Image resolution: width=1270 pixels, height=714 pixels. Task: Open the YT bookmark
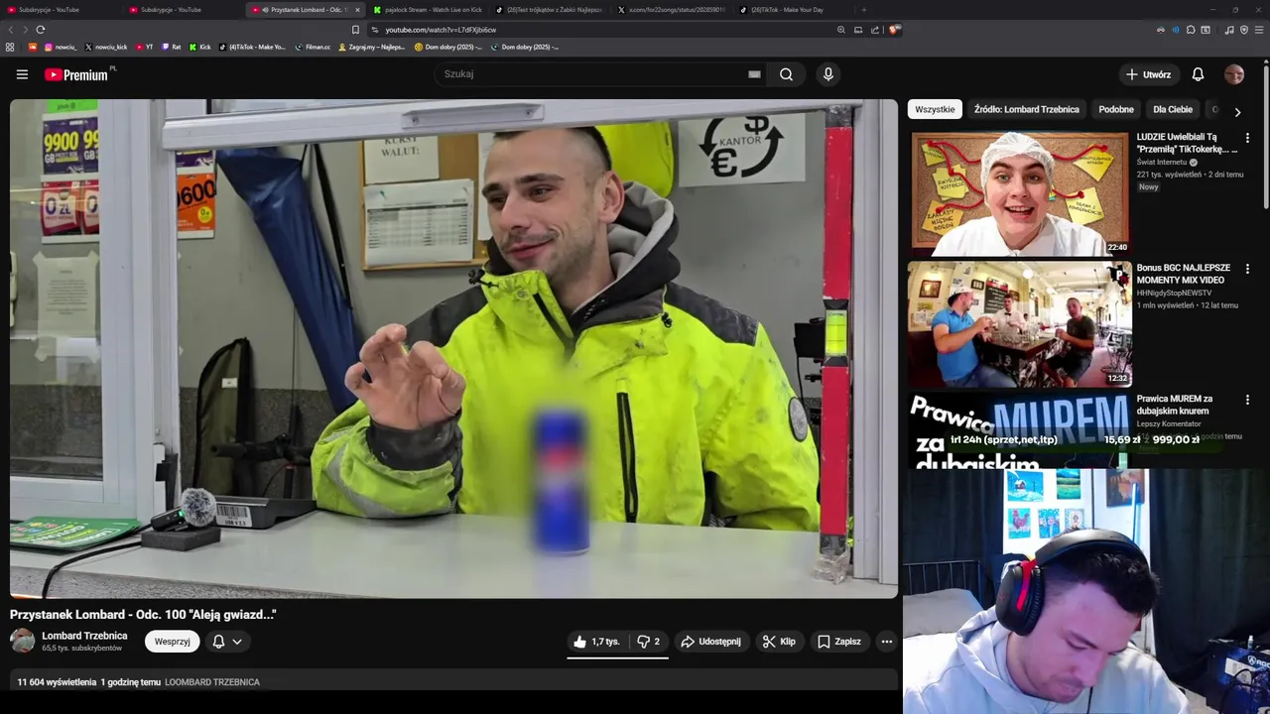(x=144, y=47)
